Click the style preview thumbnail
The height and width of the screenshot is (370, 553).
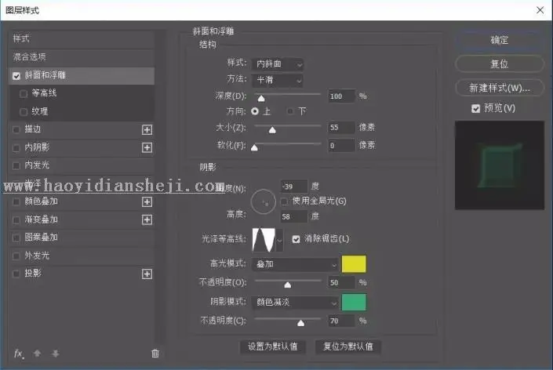(500, 165)
